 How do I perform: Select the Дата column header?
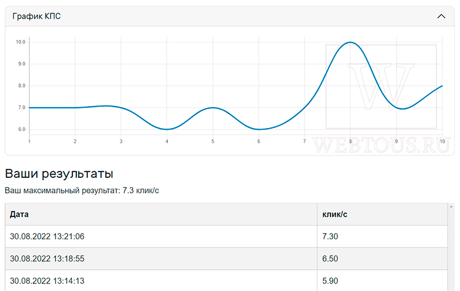click(161, 214)
